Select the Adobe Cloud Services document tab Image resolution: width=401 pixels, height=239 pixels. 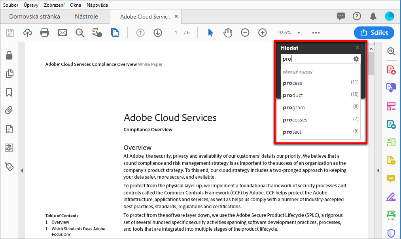[145, 17]
